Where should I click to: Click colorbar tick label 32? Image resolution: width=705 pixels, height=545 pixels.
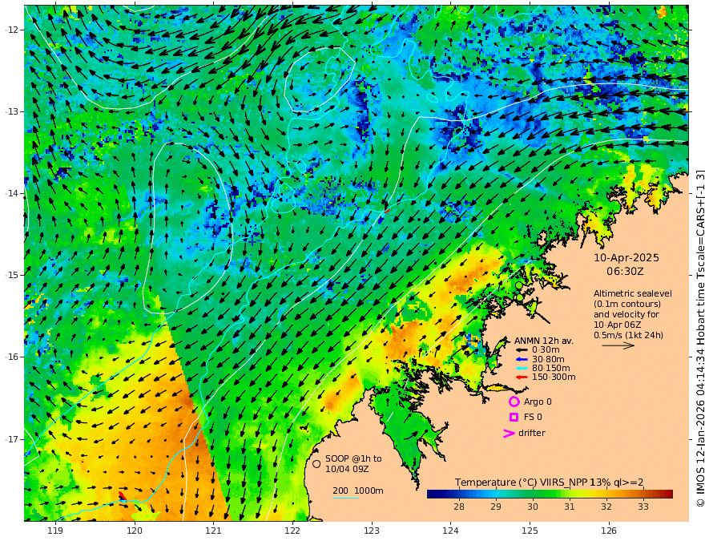click(x=606, y=507)
